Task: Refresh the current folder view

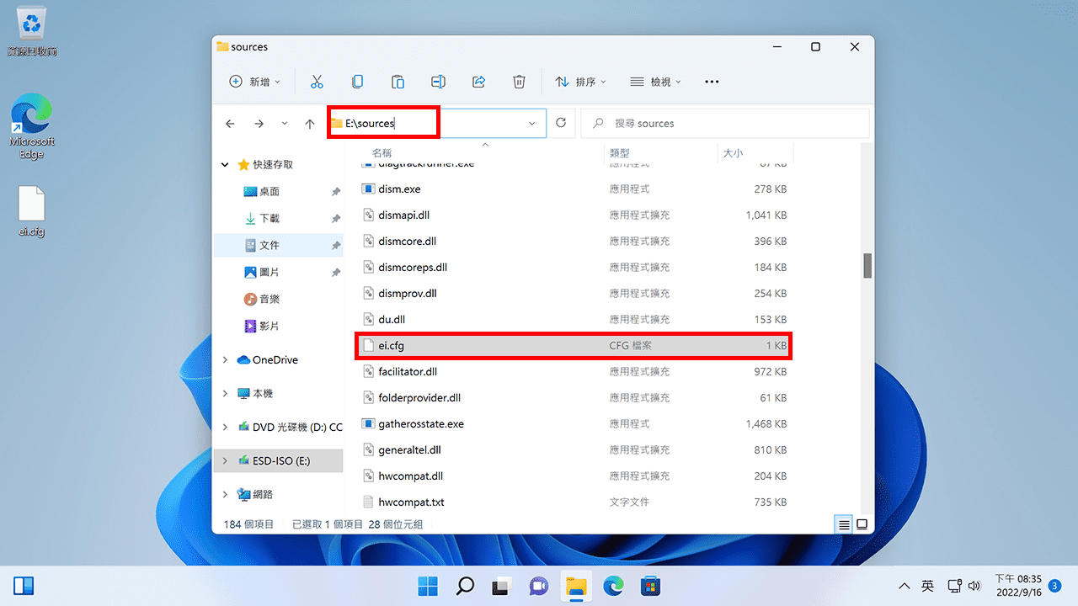Action: coord(562,123)
